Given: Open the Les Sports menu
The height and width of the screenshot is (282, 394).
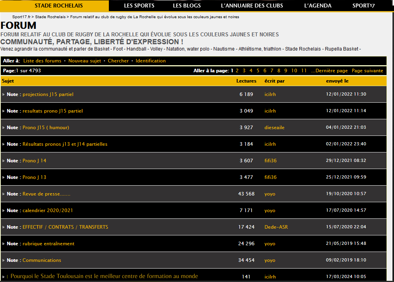Looking at the screenshot, I should point(139,6).
